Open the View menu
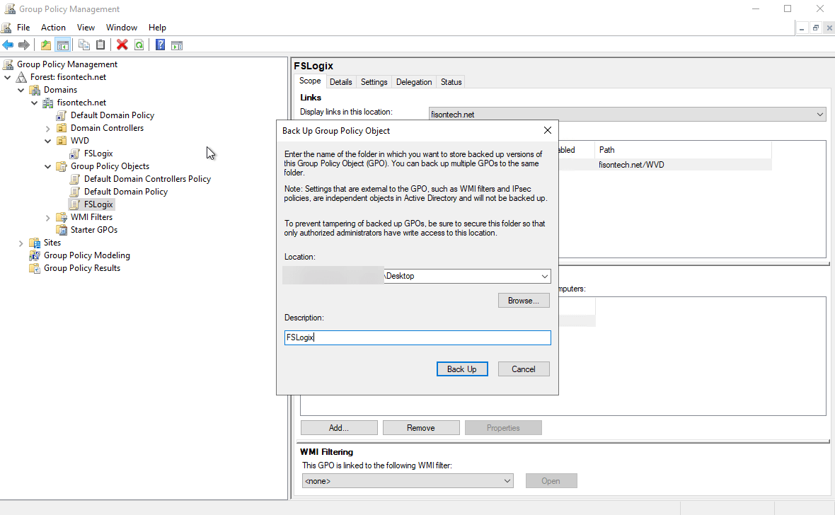This screenshot has width=835, height=515. tap(86, 28)
